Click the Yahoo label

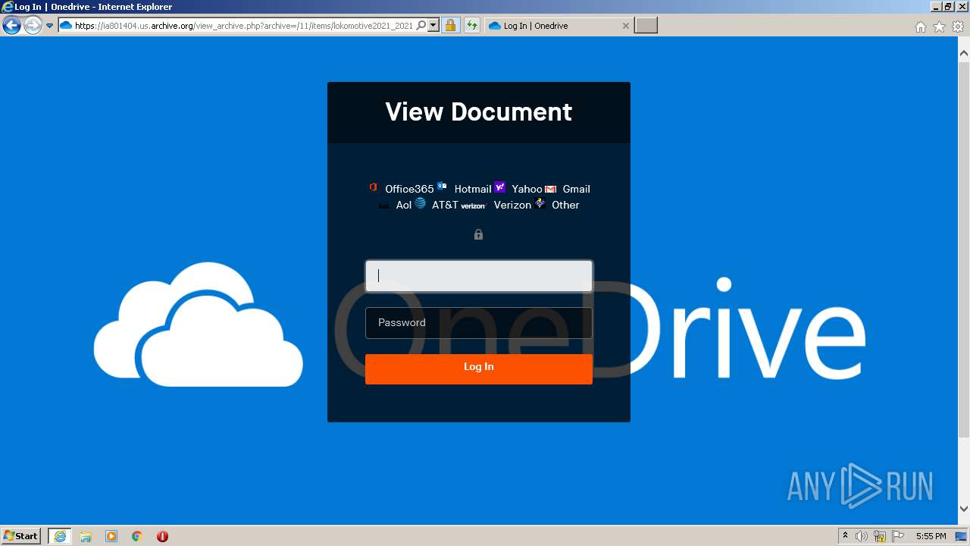point(527,189)
